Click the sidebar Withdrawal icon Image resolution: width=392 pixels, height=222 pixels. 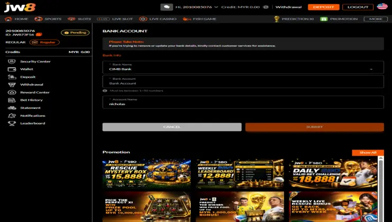12,85
